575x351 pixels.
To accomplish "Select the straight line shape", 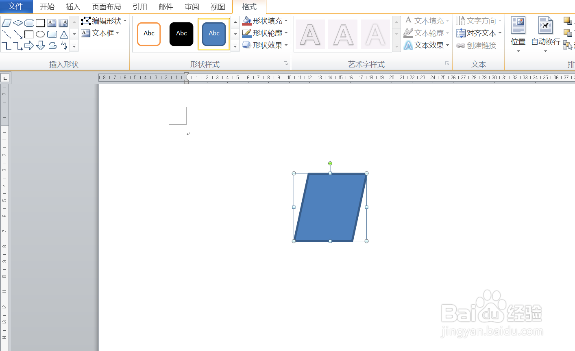I will [x=6, y=34].
